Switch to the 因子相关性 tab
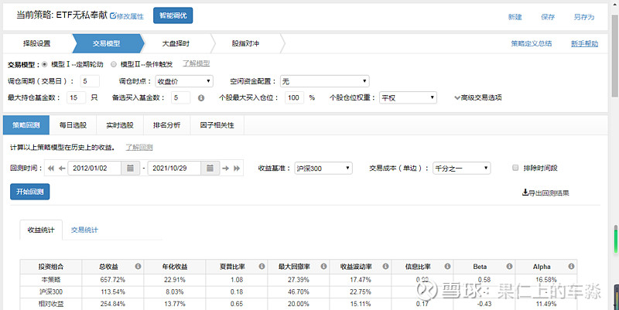The image size is (619, 310). pos(217,125)
